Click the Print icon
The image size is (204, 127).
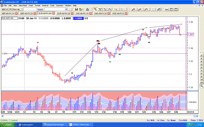tap(87, 9)
